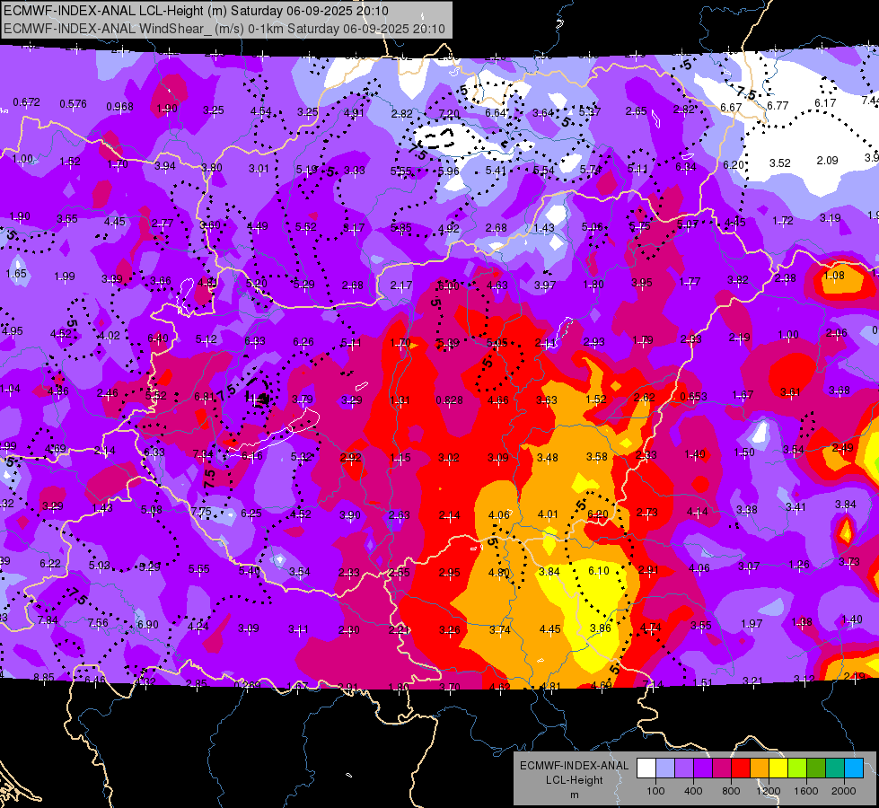
Task: Click the dark green legend swatch
Action: [815, 768]
